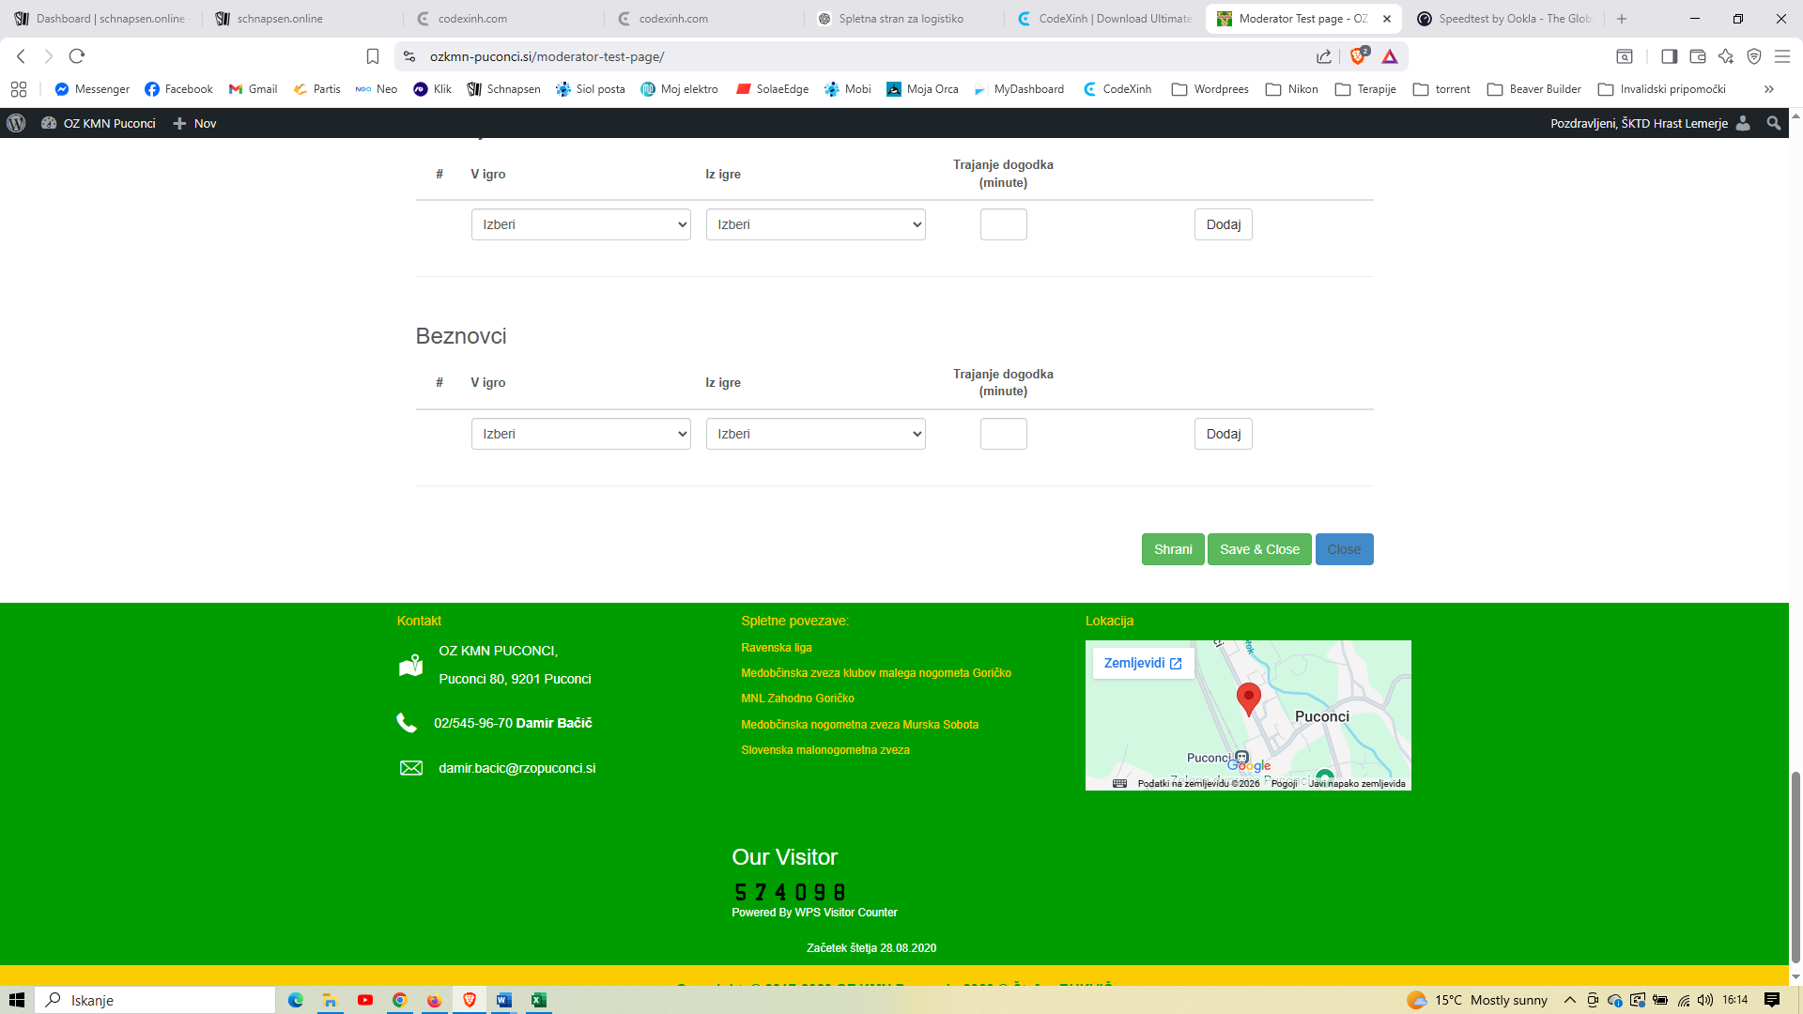Reload the page with refresh icon
Viewport: 1803px width, 1014px height.
tap(77, 56)
